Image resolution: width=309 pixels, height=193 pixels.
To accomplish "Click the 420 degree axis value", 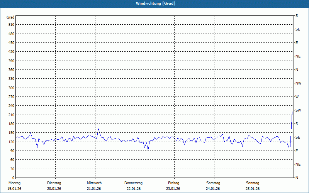I will (12, 52).
